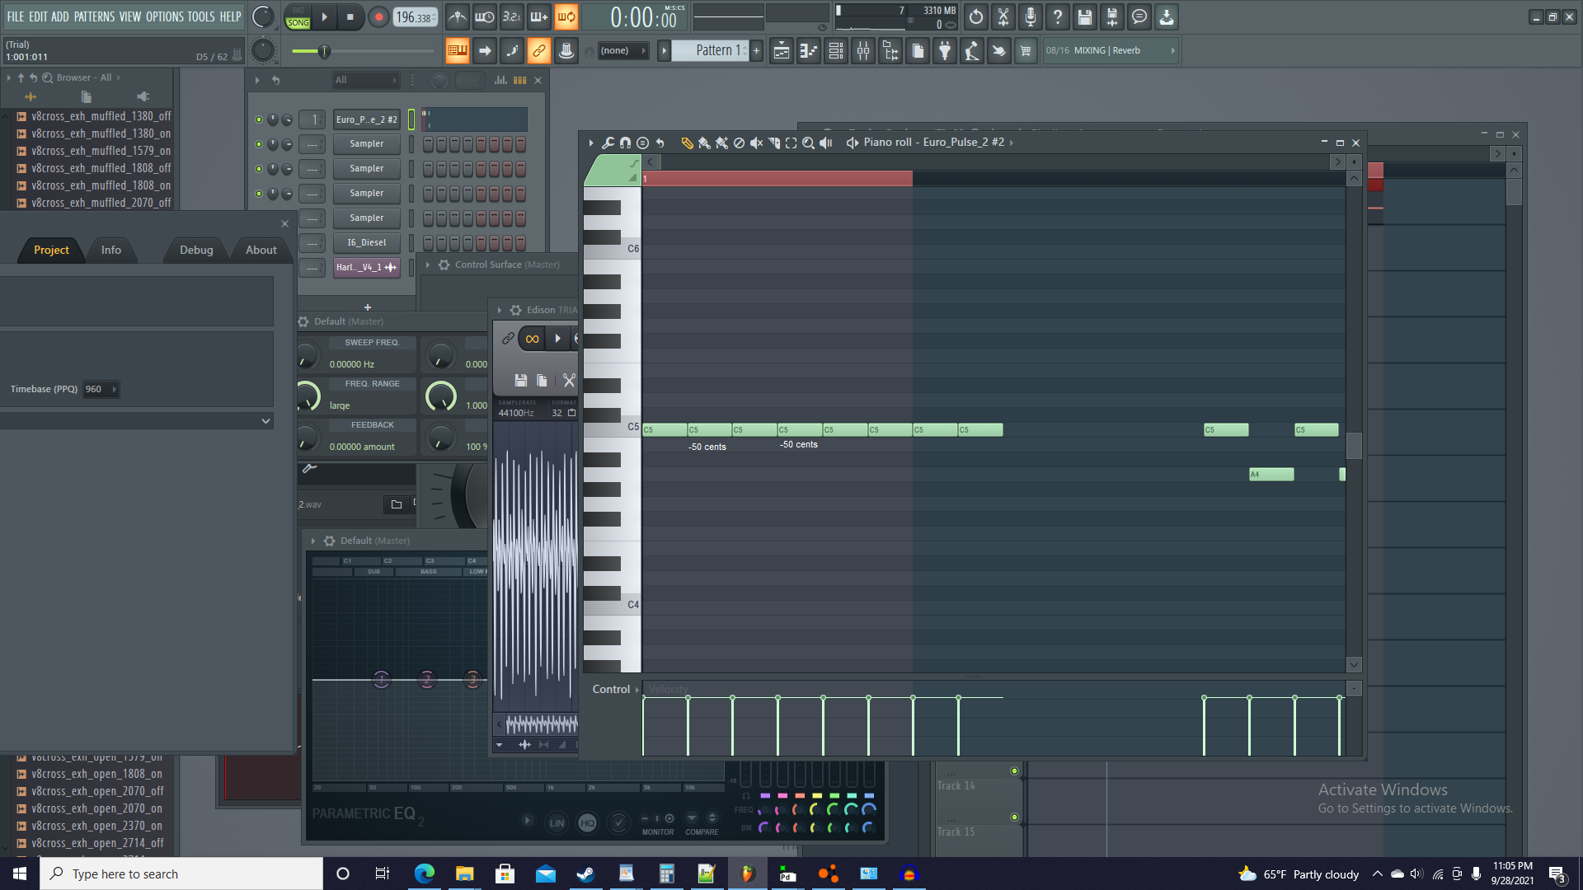Click the save project floppy icon

point(1084,16)
